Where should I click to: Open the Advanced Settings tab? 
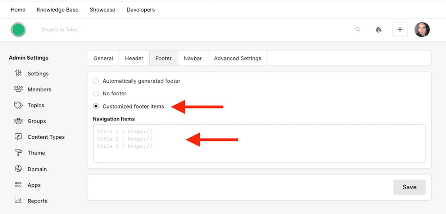click(x=237, y=58)
